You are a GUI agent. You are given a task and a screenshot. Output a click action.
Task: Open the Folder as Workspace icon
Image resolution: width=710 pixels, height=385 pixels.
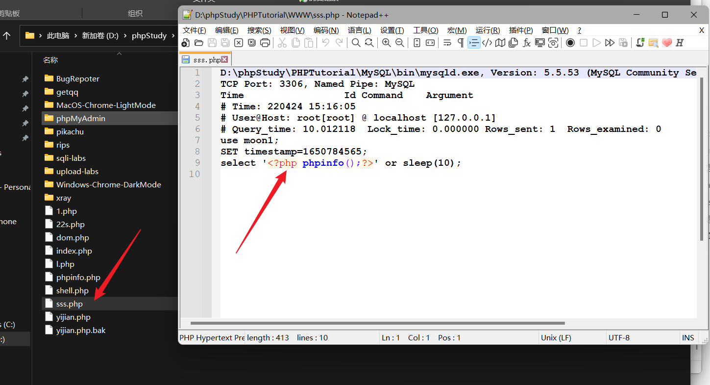(x=540, y=43)
